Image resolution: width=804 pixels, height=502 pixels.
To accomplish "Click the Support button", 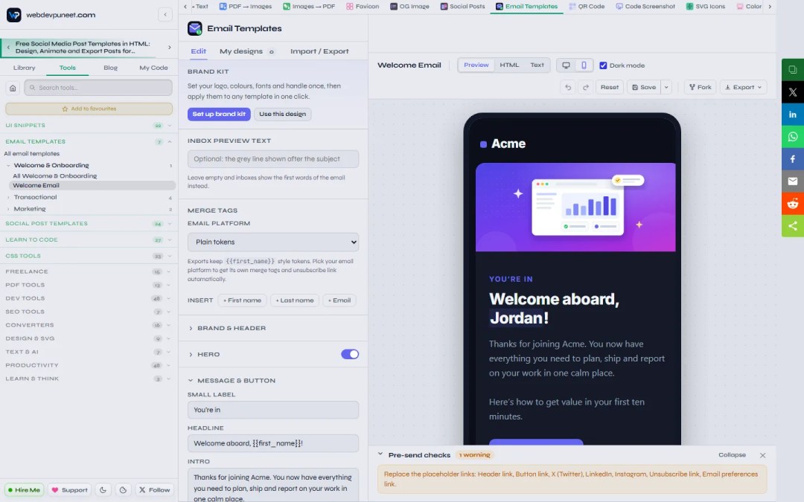I will [69, 489].
